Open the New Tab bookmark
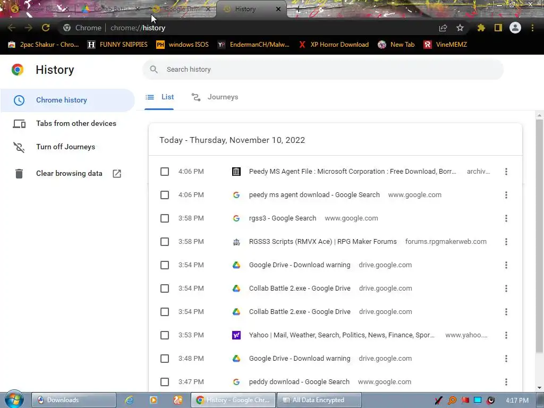Image resolution: width=544 pixels, height=408 pixels. (x=396, y=45)
